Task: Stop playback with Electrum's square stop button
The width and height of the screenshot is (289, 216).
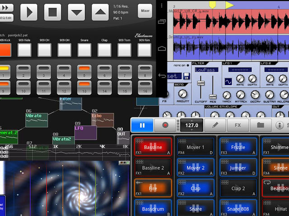Action: click(52, 12)
